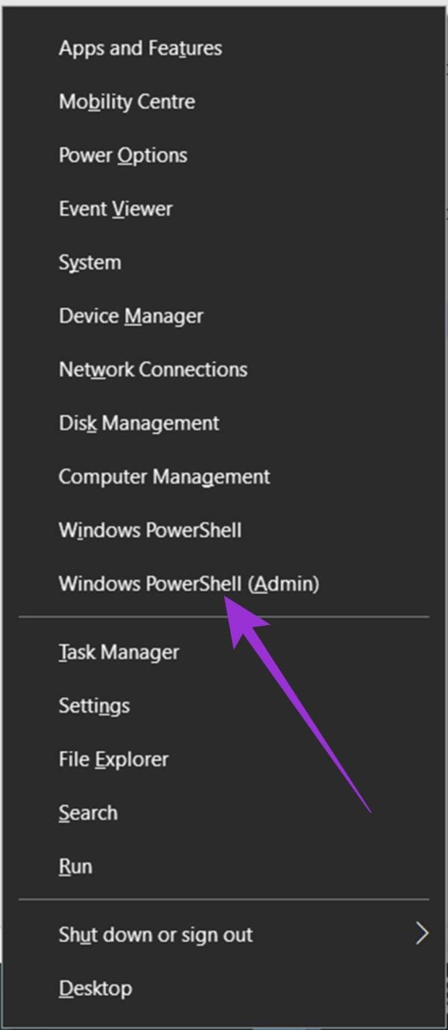Open Windows PowerShell as Admin
Image resolution: width=448 pixels, height=1030 pixels.
[x=187, y=583]
